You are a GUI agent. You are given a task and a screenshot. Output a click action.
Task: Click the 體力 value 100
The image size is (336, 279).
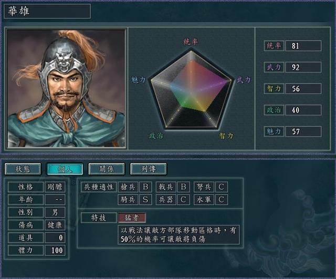pos(55,250)
